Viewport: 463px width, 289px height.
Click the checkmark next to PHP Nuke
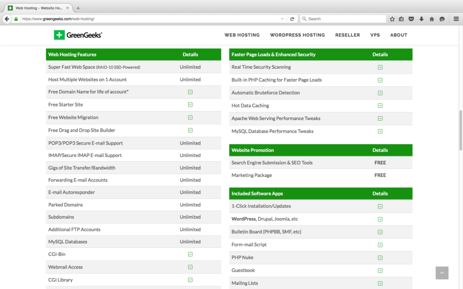[380, 257]
